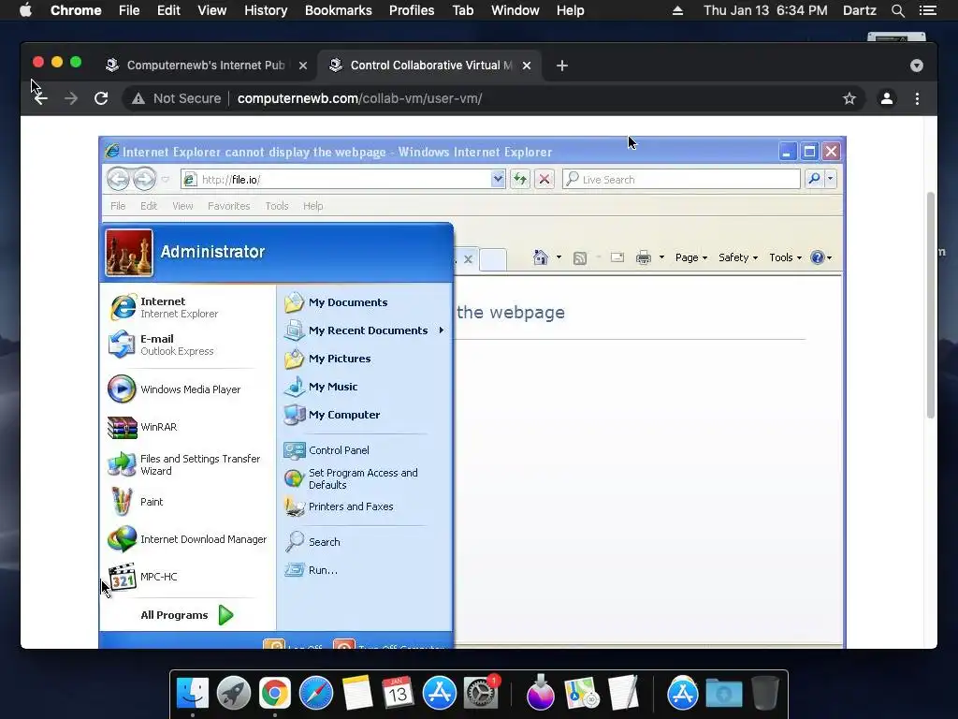Click IE Read Mail icon
Viewport: 958px width, 719px height.
coord(617,257)
